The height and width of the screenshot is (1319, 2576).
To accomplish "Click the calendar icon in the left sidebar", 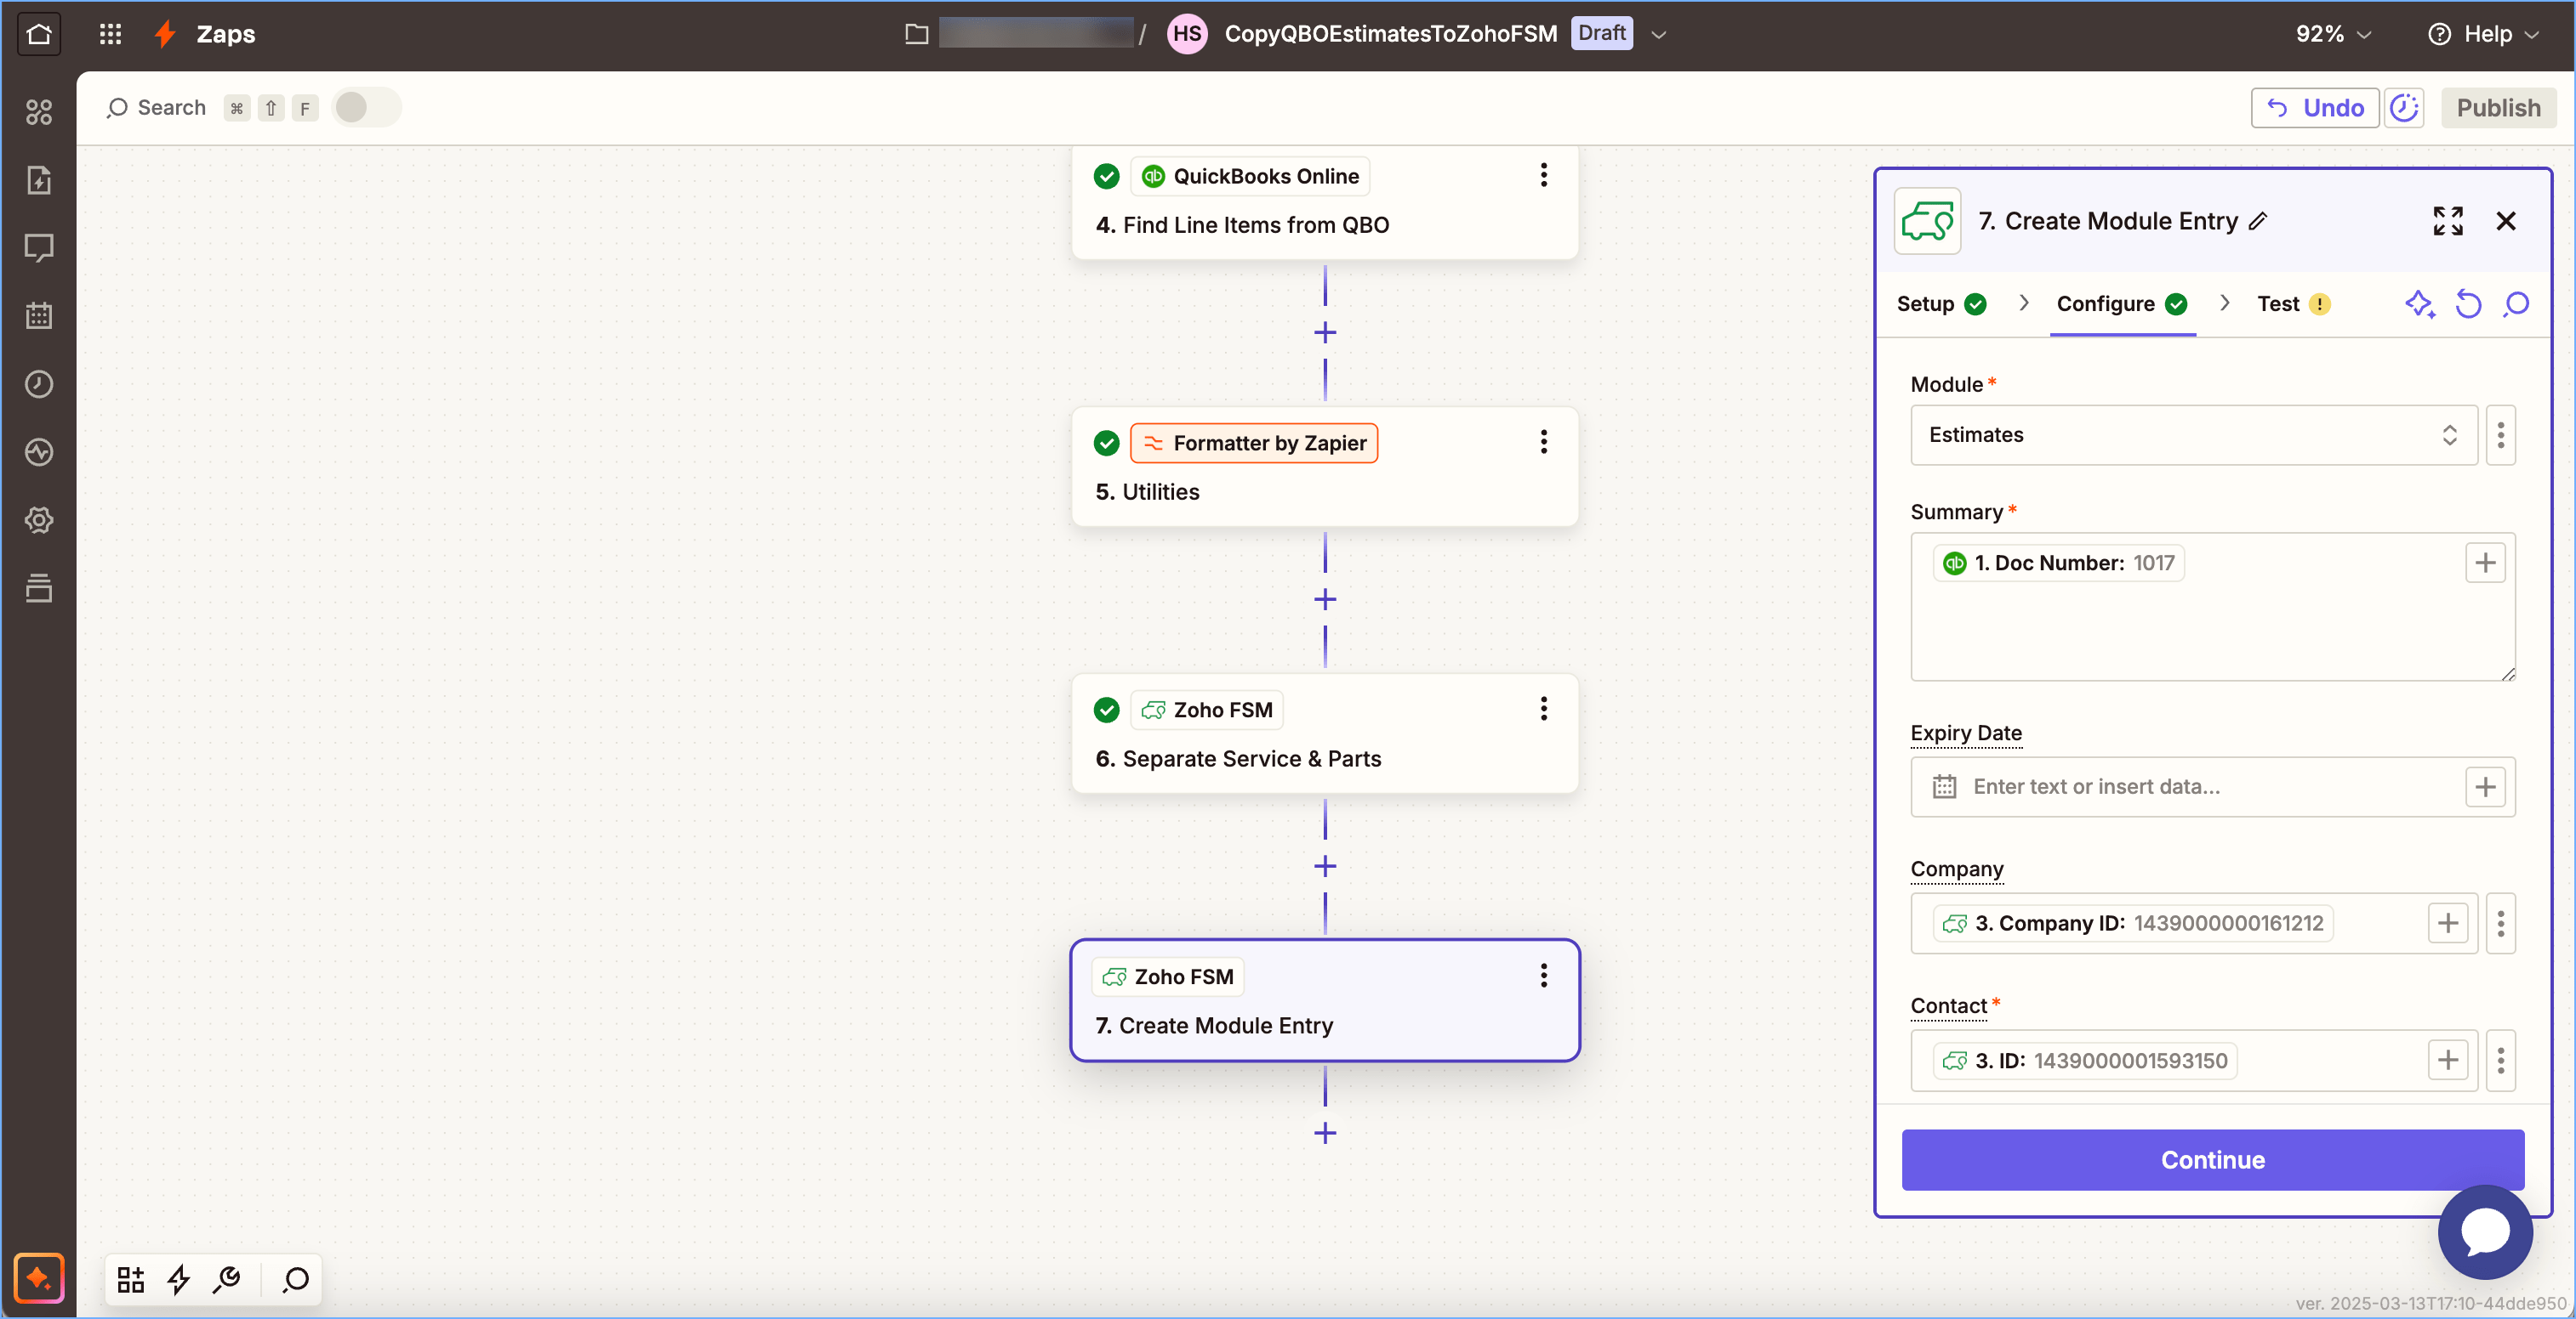I will click(x=39, y=316).
